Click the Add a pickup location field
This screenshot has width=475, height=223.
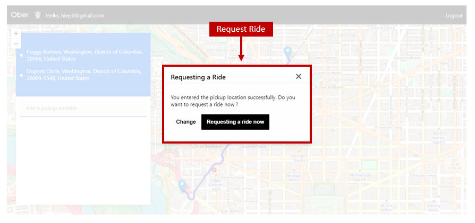(x=83, y=109)
